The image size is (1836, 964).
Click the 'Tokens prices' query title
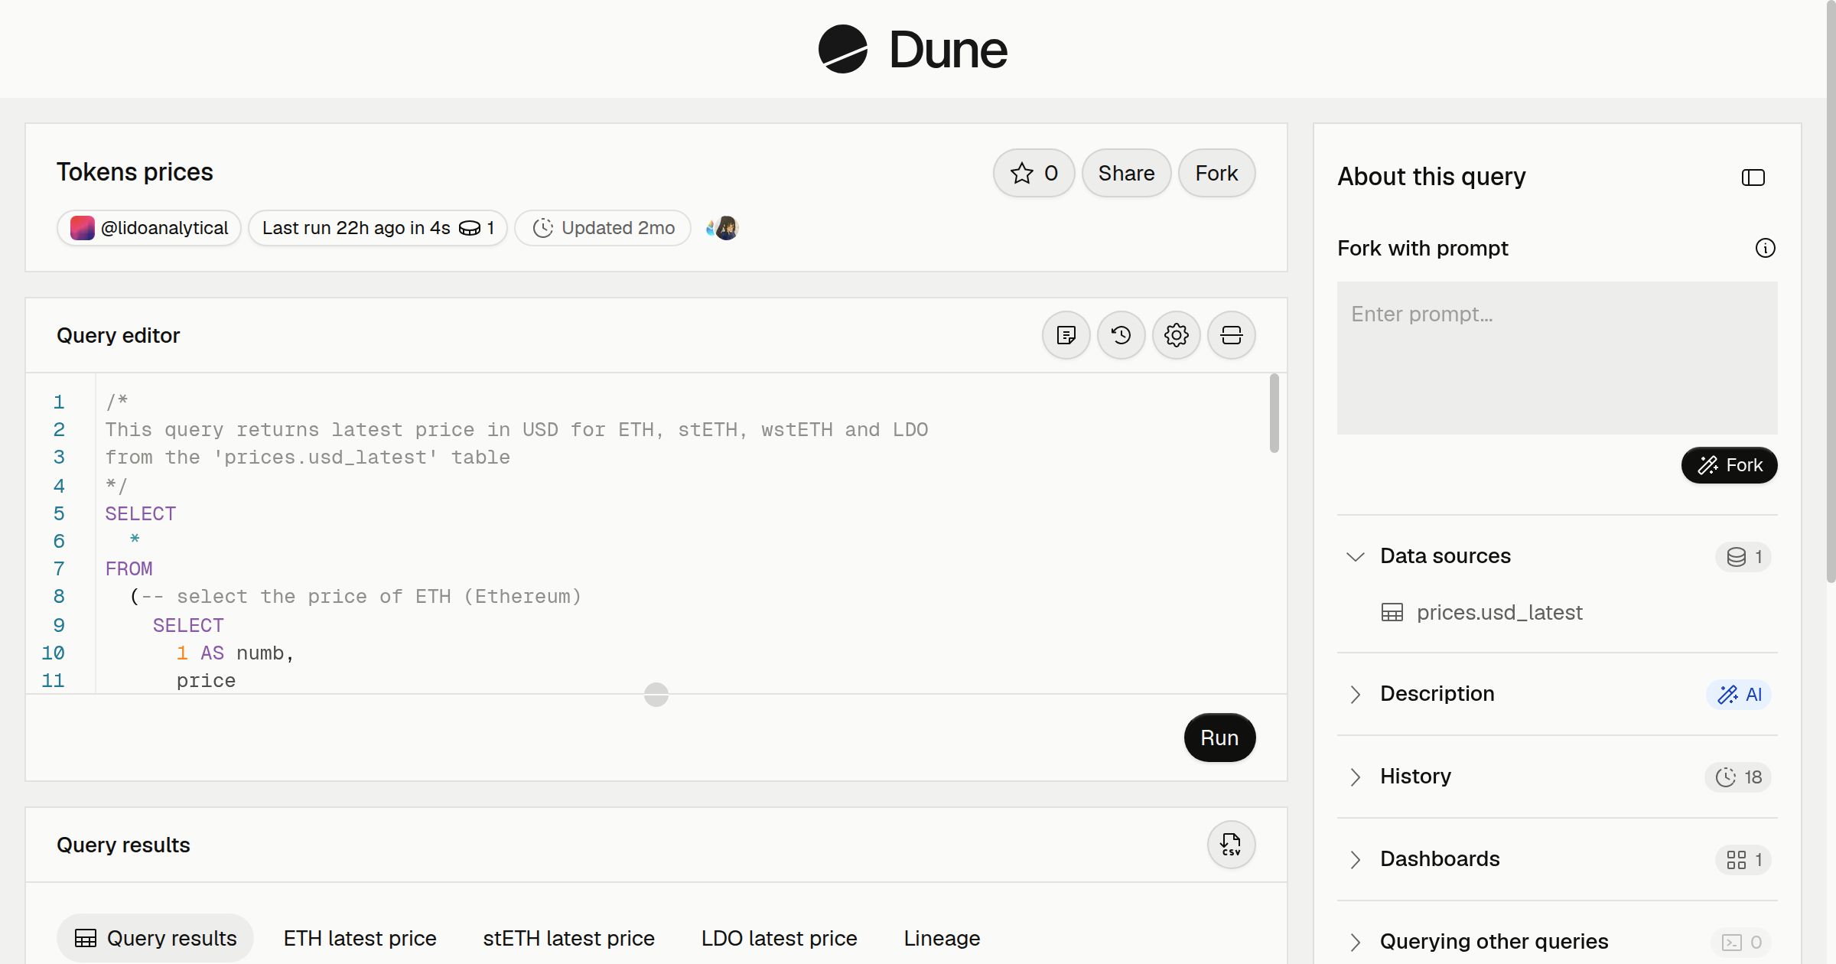point(135,172)
